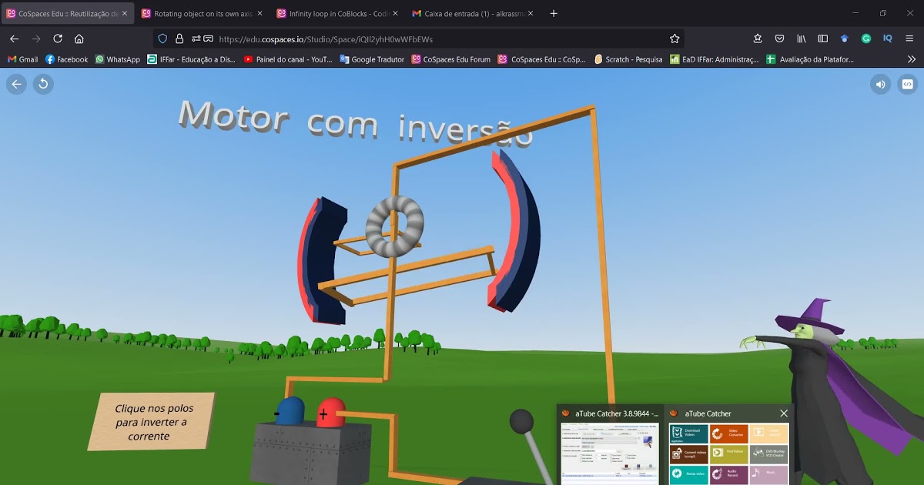The width and height of the screenshot is (924, 485).
Task: Open a new browser tab
Action: click(x=554, y=14)
